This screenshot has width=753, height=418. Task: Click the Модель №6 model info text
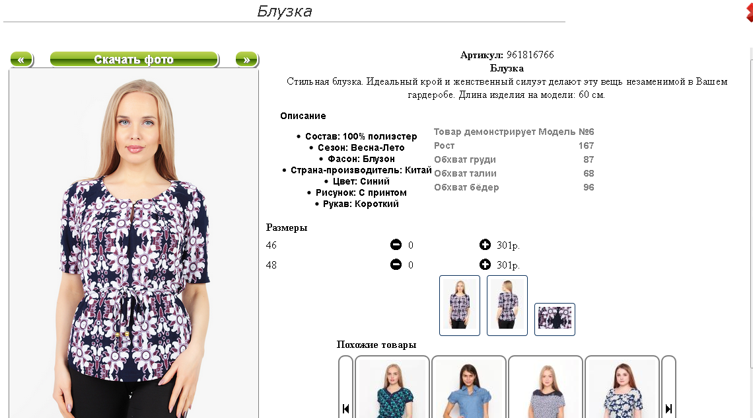pos(566,132)
